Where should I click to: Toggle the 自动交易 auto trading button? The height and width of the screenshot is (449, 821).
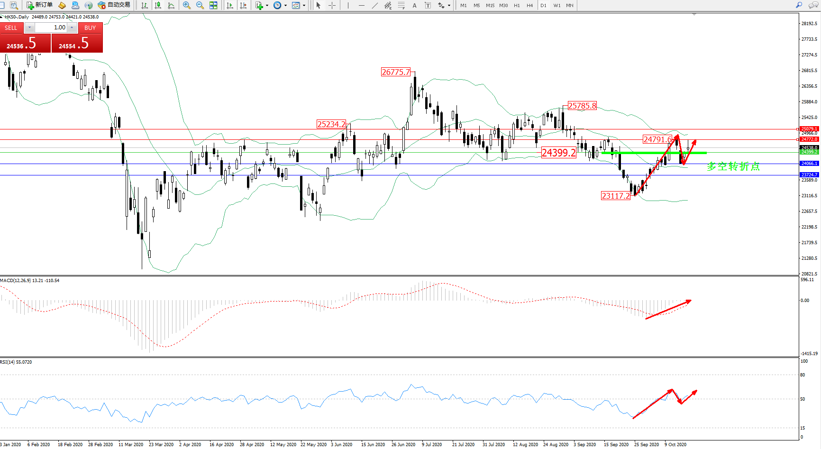pyautogui.click(x=114, y=5)
